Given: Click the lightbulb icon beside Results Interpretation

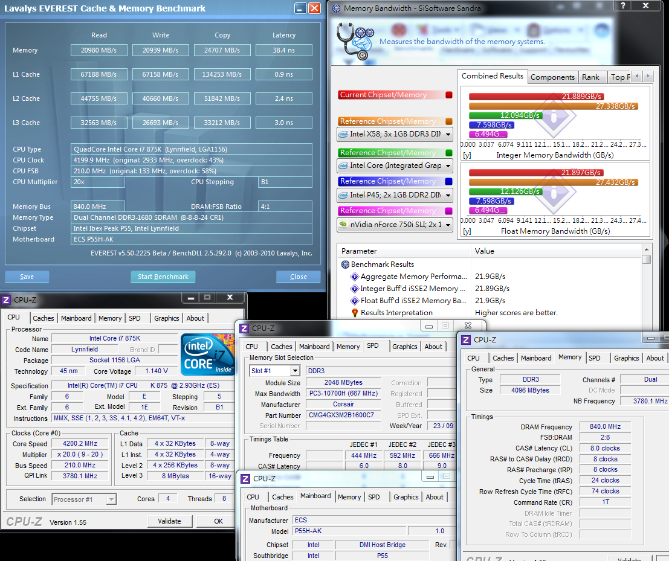Looking at the screenshot, I should coord(355,313).
